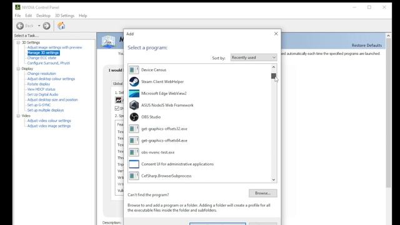Open Adjust desktop colour settings
The height and width of the screenshot is (225, 400).
(51, 79)
